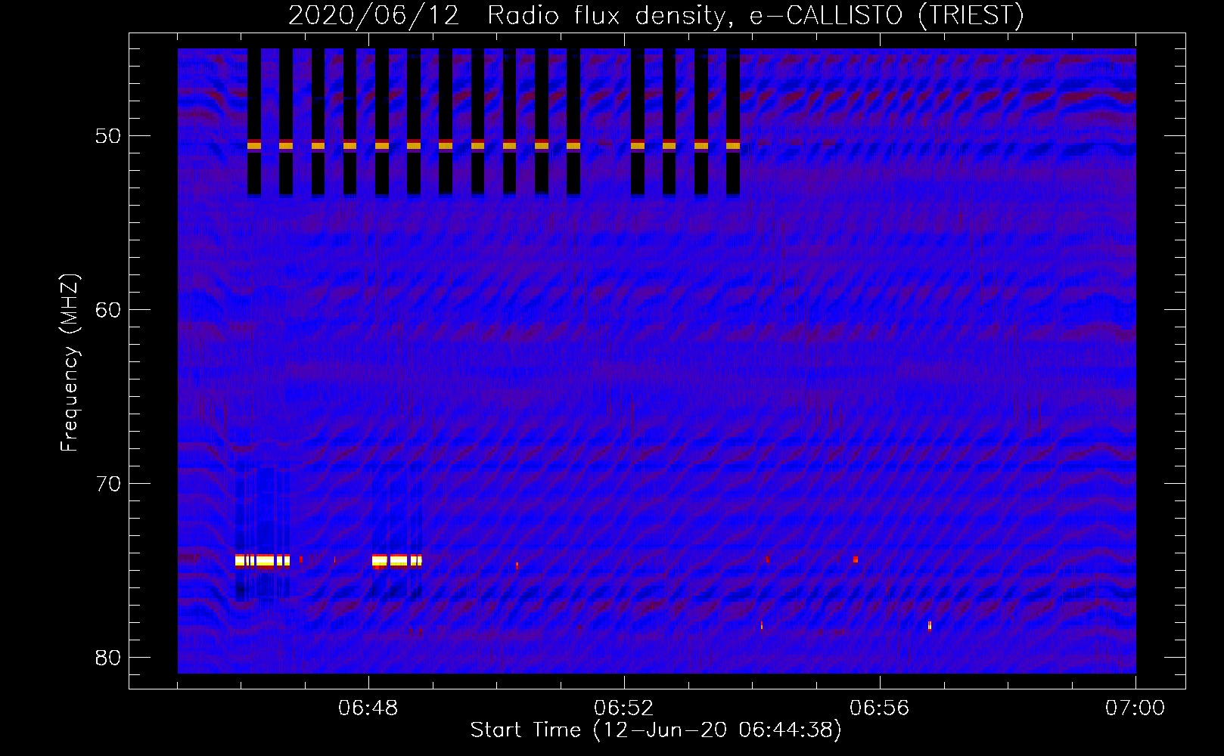Select the 'Frequency (MHZ)' axis label

pos(70,363)
